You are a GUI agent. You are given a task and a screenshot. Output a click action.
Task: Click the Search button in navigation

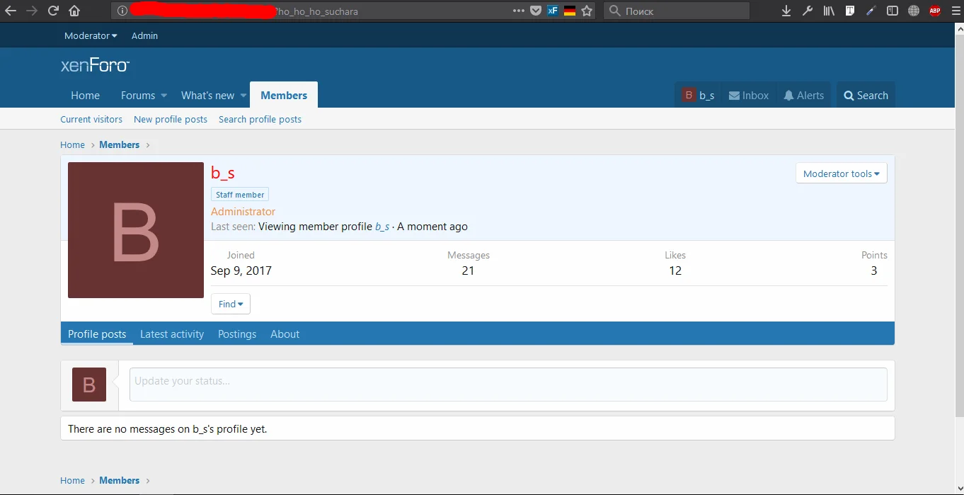(866, 96)
